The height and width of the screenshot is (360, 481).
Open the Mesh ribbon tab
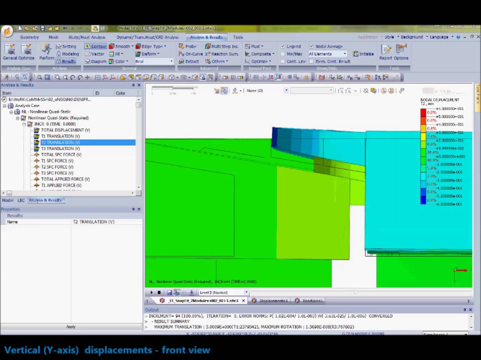pyautogui.click(x=53, y=37)
